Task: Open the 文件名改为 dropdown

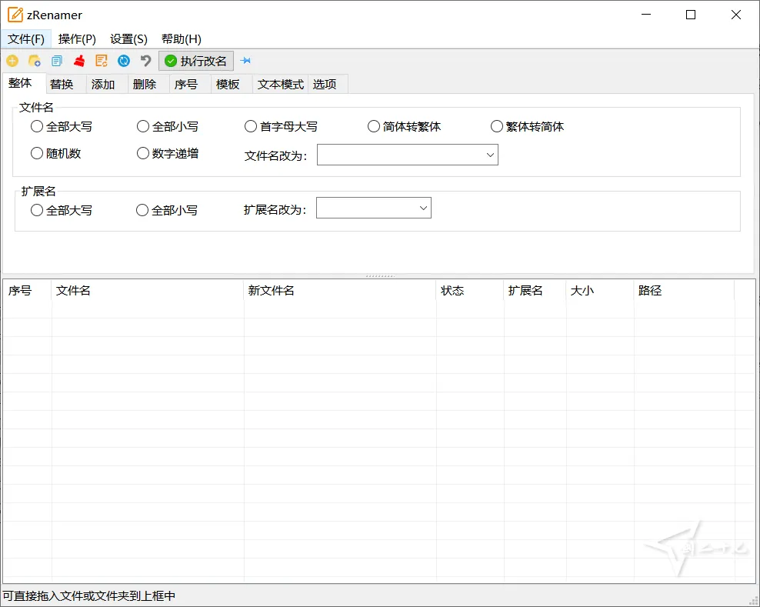Action: pos(490,155)
